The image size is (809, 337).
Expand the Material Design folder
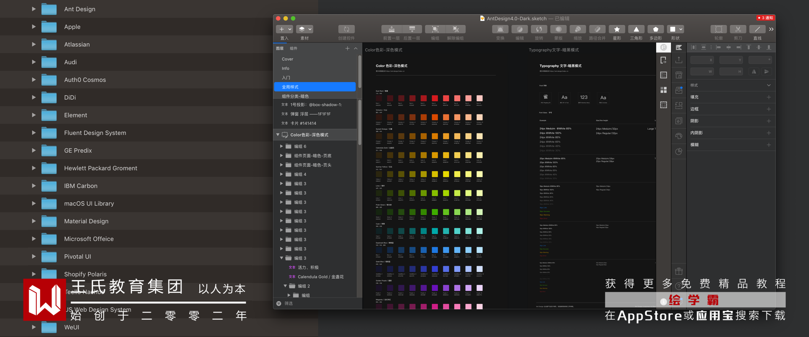34,221
